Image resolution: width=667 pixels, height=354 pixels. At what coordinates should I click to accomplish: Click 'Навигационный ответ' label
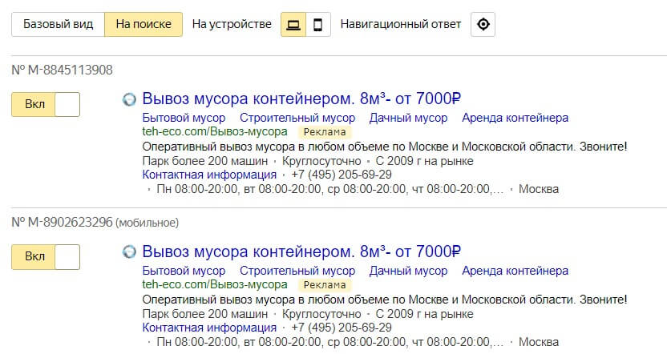pyautogui.click(x=401, y=24)
